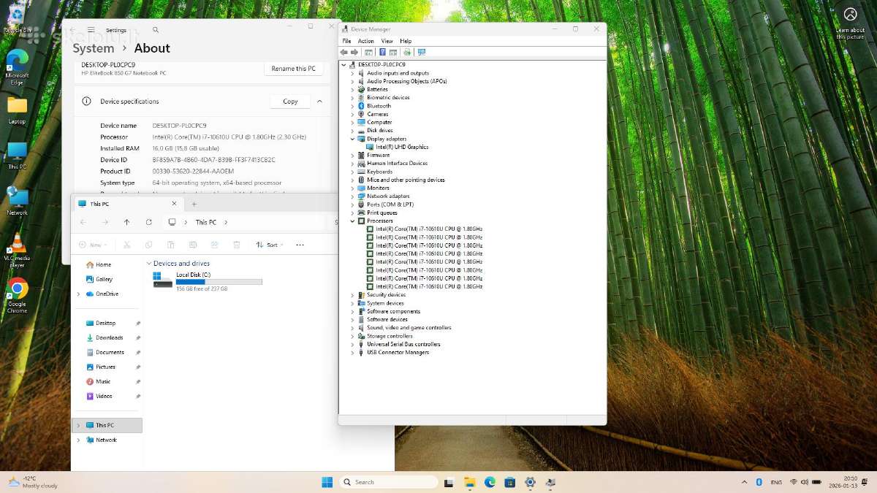Click the weather widget on the taskbar
877x493 pixels.
coord(33,482)
